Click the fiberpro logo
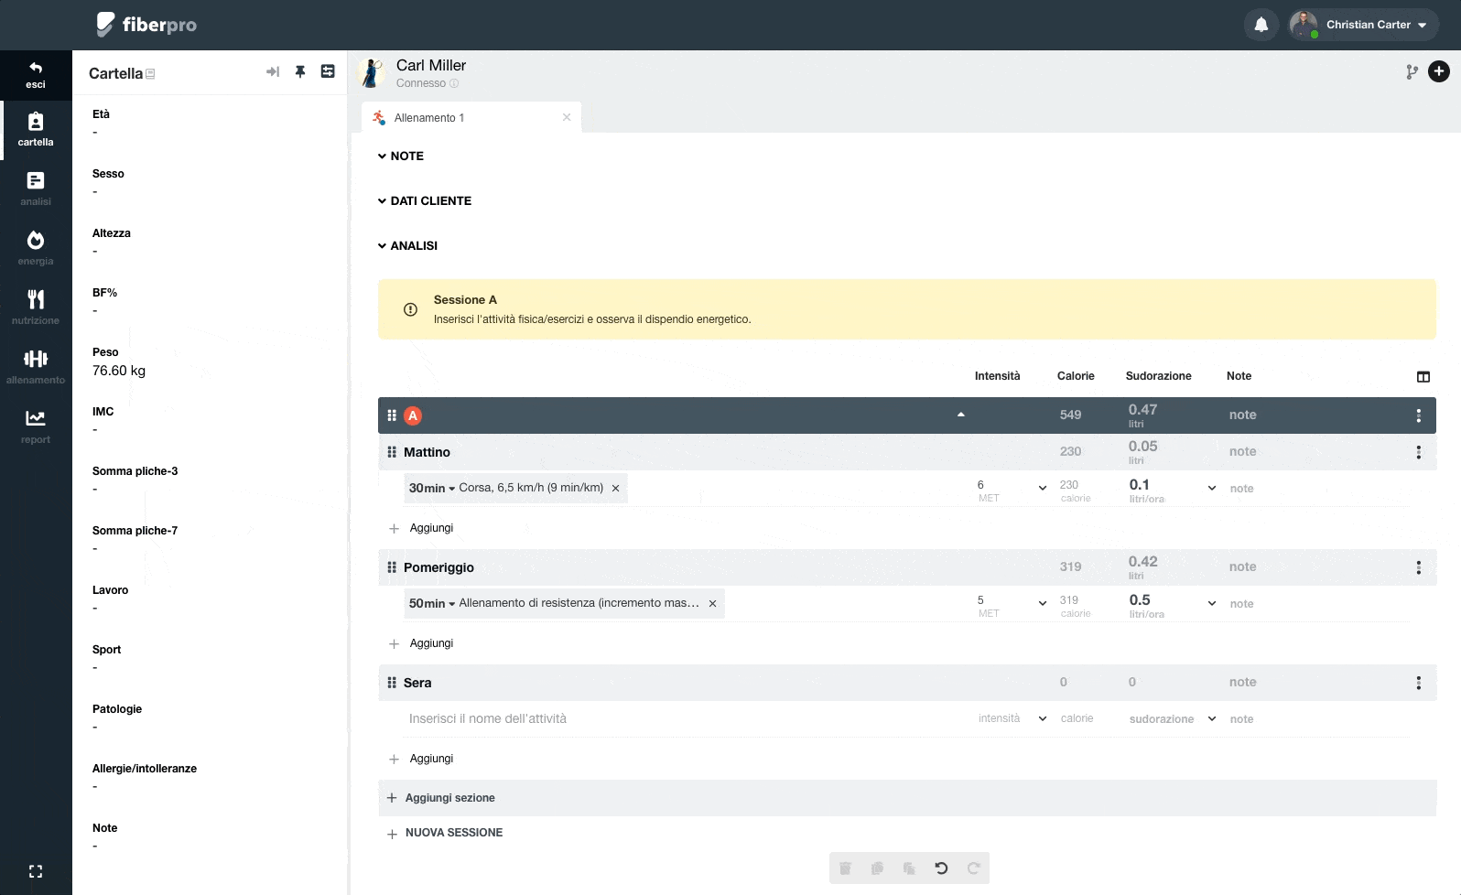The height and width of the screenshot is (895, 1461). point(146,25)
